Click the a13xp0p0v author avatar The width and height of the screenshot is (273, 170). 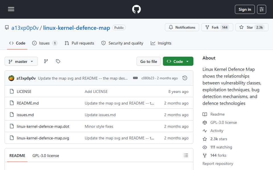11,78
